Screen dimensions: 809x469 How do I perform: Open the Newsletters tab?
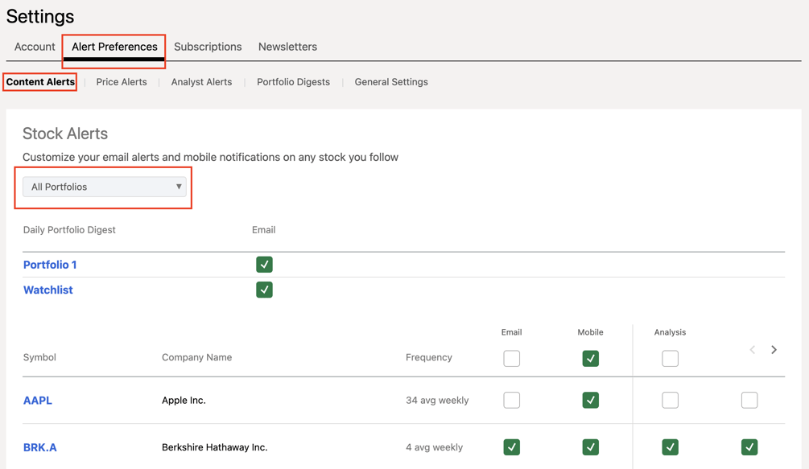287,47
